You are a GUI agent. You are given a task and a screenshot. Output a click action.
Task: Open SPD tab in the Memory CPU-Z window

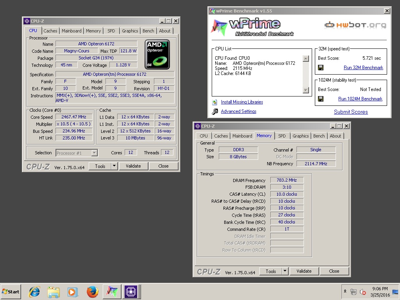tap(282, 136)
